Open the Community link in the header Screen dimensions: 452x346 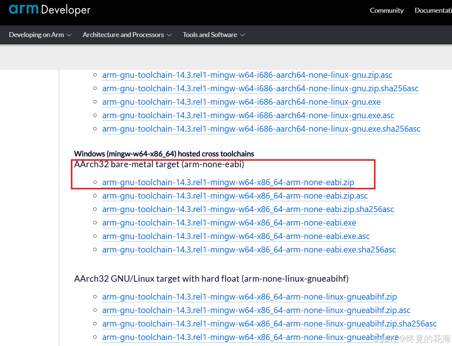point(387,10)
